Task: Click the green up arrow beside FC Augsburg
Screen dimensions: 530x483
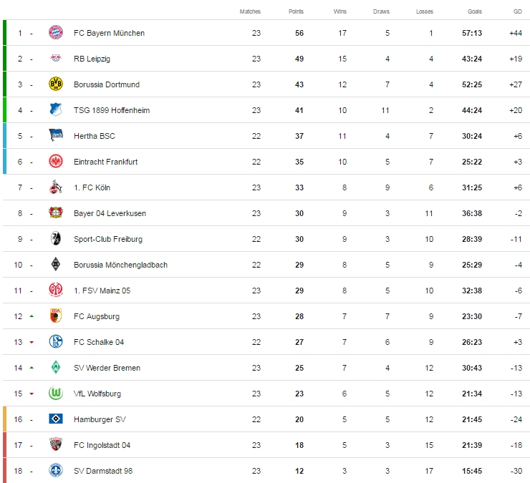Action: point(32,316)
